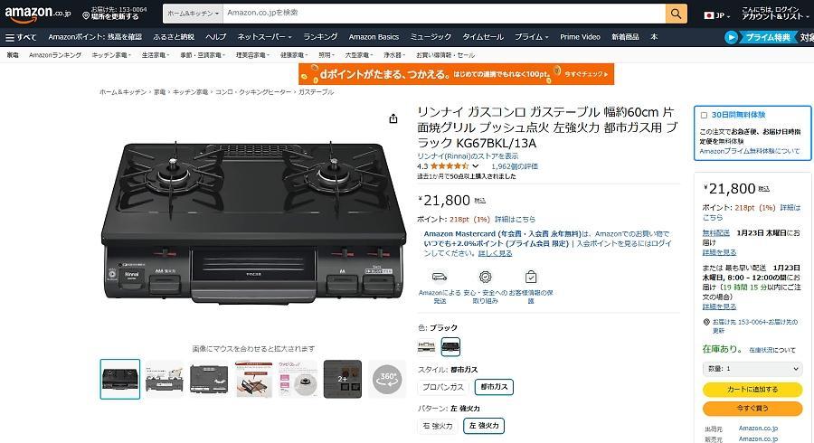Click the Amazon.co.jp search input field
Image resolution: width=814 pixels, height=443 pixels.
[444, 14]
